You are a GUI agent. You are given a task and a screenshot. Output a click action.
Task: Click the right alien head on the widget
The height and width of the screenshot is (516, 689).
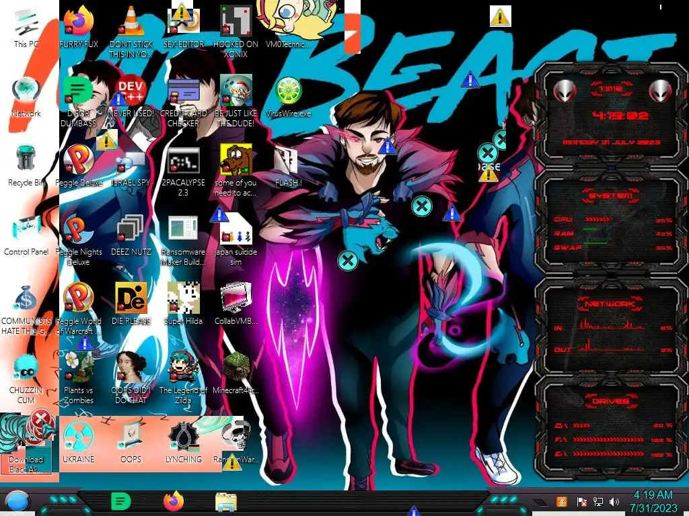[x=660, y=91]
